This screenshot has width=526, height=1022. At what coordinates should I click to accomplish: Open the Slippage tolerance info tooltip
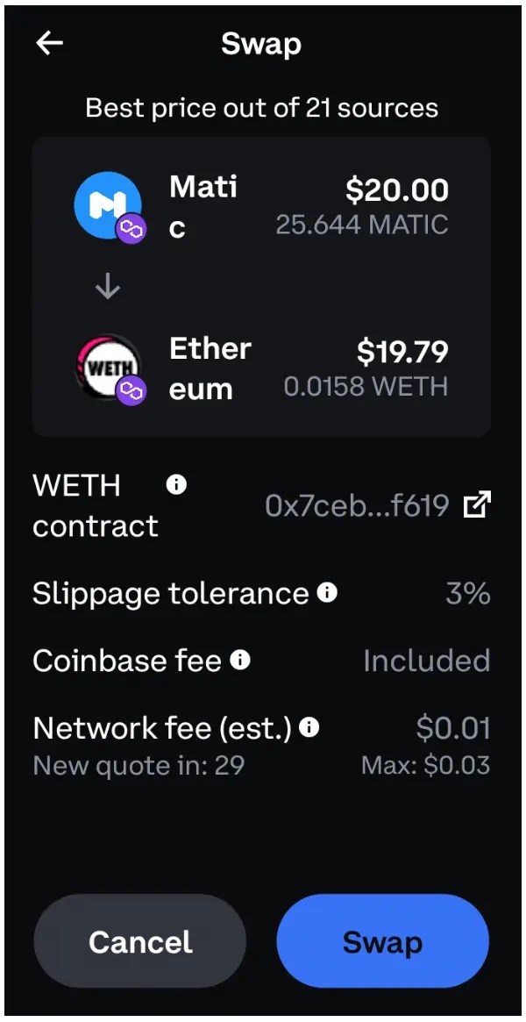(326, 593)
